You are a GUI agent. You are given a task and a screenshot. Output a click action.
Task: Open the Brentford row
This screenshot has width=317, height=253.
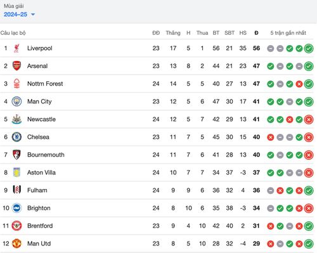click(157, 226)
